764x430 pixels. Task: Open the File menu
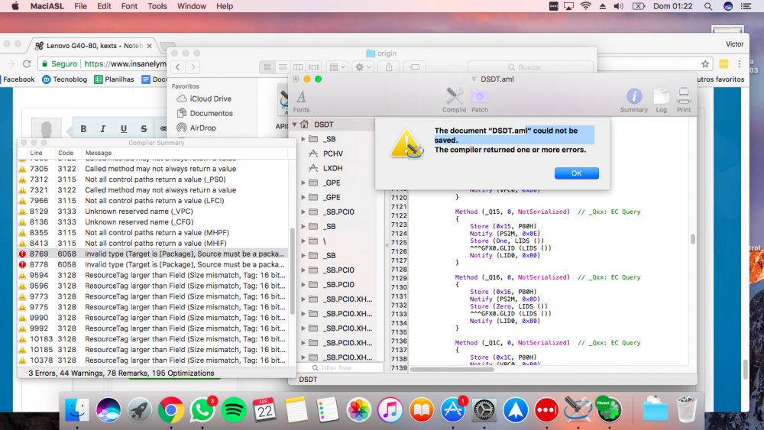pyautogui.click(x=80, y=6)
